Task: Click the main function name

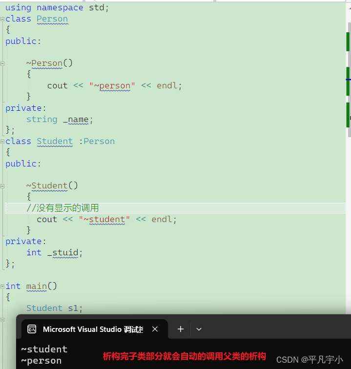Action: point(37,286)
